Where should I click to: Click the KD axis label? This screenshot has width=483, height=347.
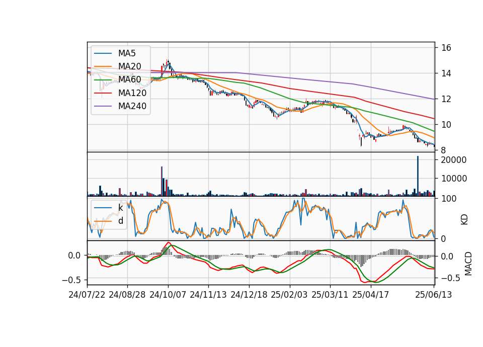(x=464, y=220)
